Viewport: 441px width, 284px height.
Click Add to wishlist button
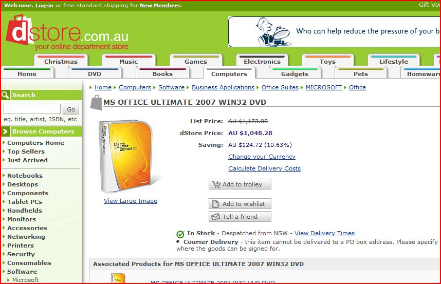[240, 204]
